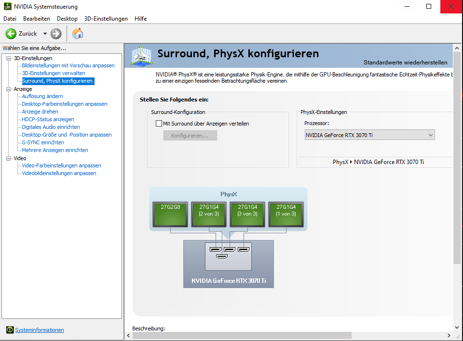The height and width of the screenshot is (341, 463).
Task: Select the 27G1G4 (1 von 3) monitor
Action: pyautogui.click(x=286, y=214)
